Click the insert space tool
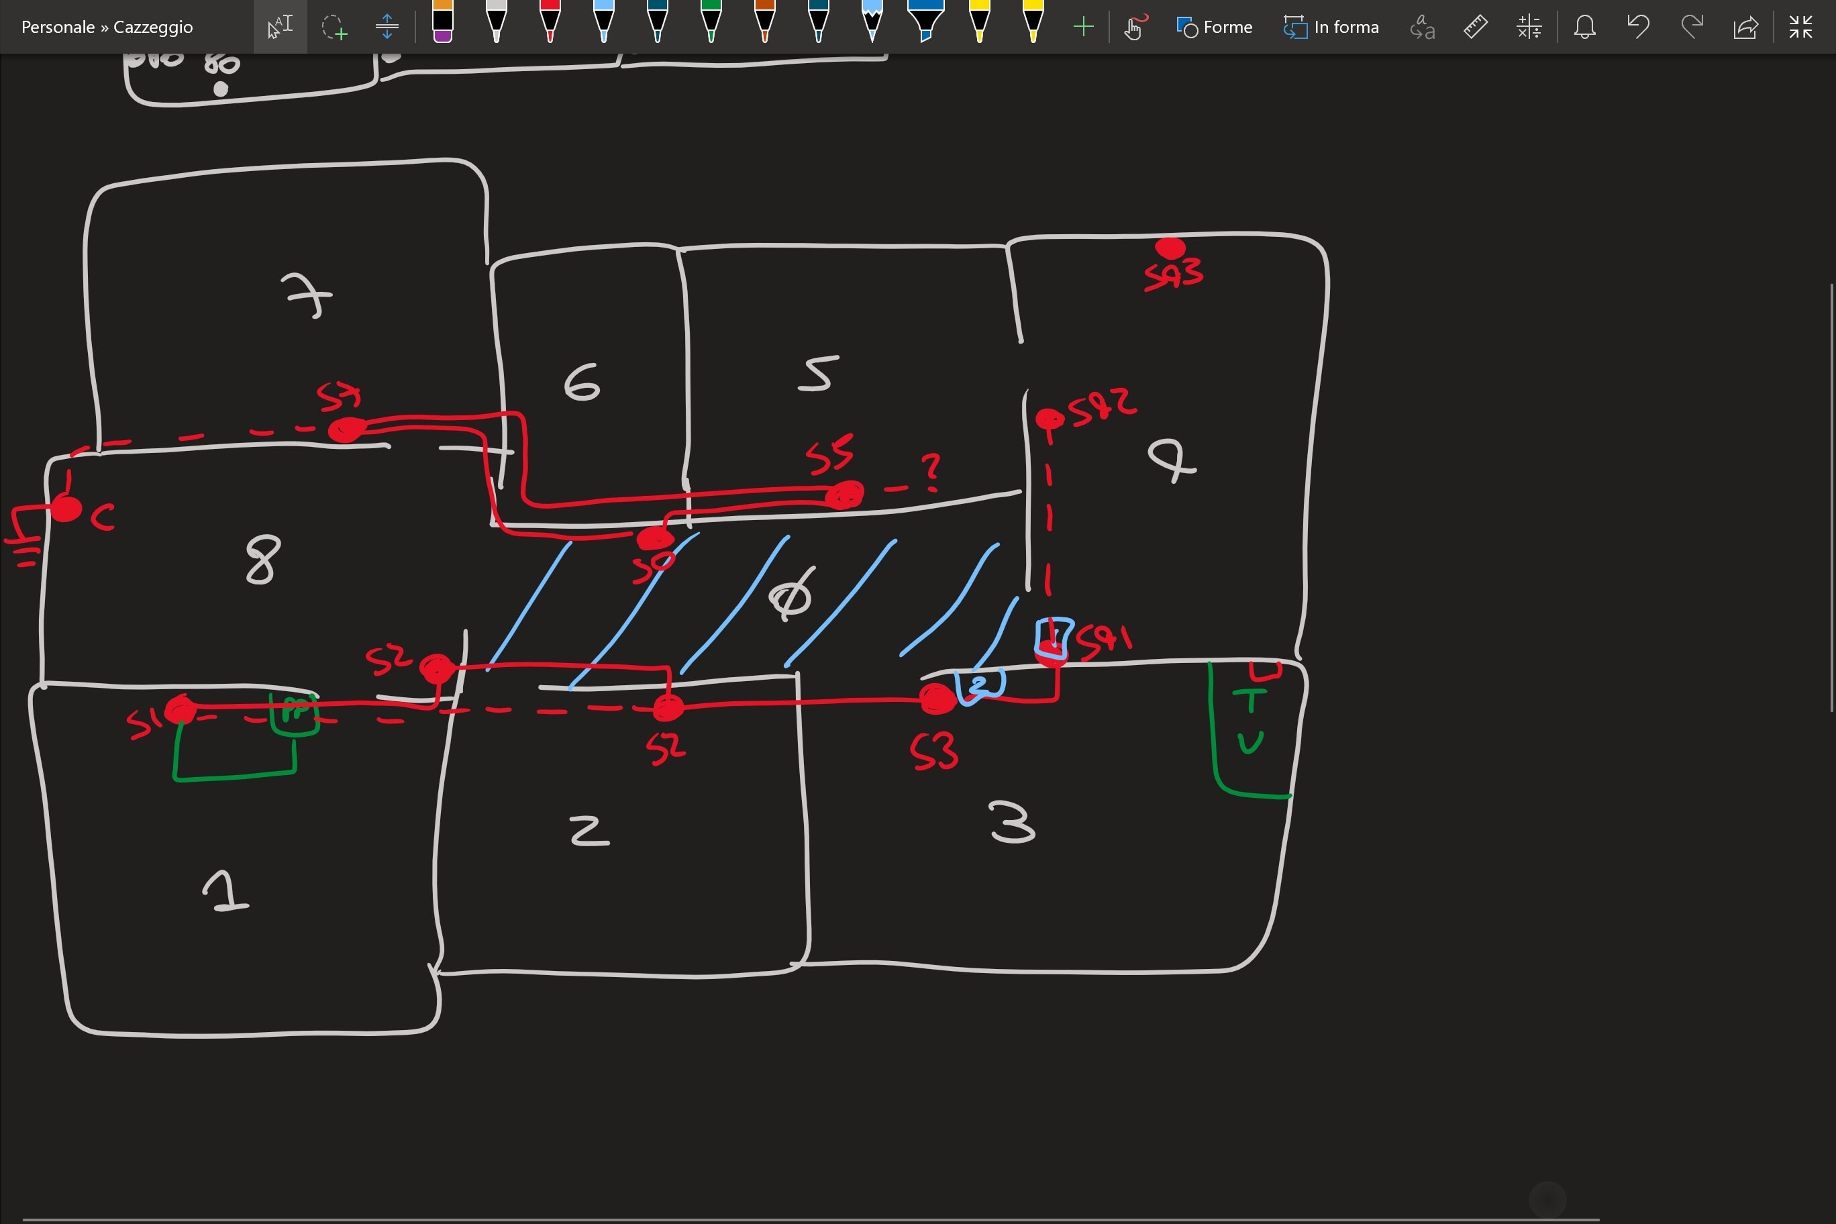 click(x=387, y=28)
